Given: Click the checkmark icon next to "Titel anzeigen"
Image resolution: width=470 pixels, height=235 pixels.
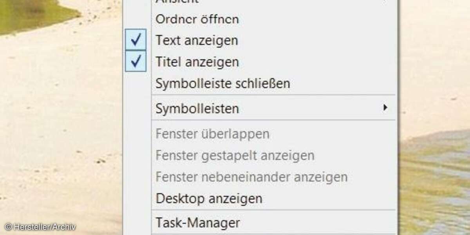Looking at the screenshot, I should [x=136, y=61].
